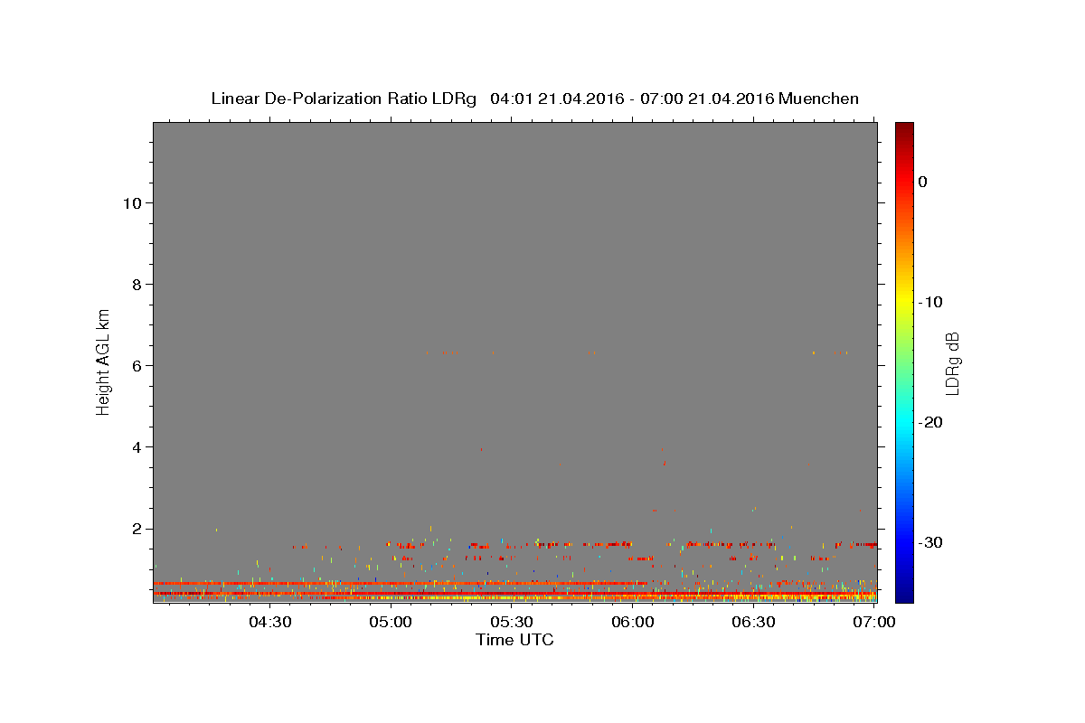Click the 04:30 time tick label

(x=269, y=622)
